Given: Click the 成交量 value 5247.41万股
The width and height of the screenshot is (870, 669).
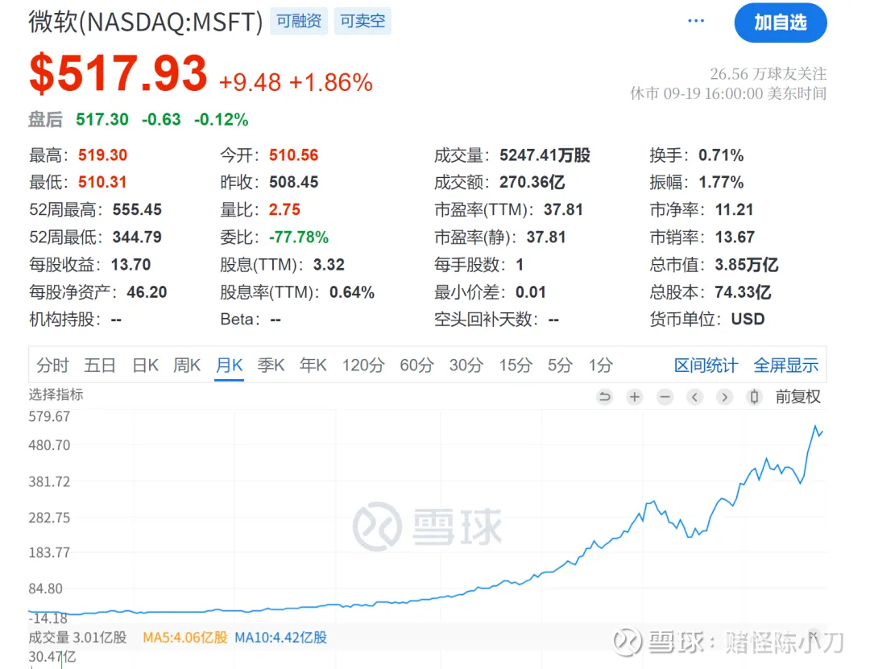Looking at the screenshot, I should [x=545, y=155].
